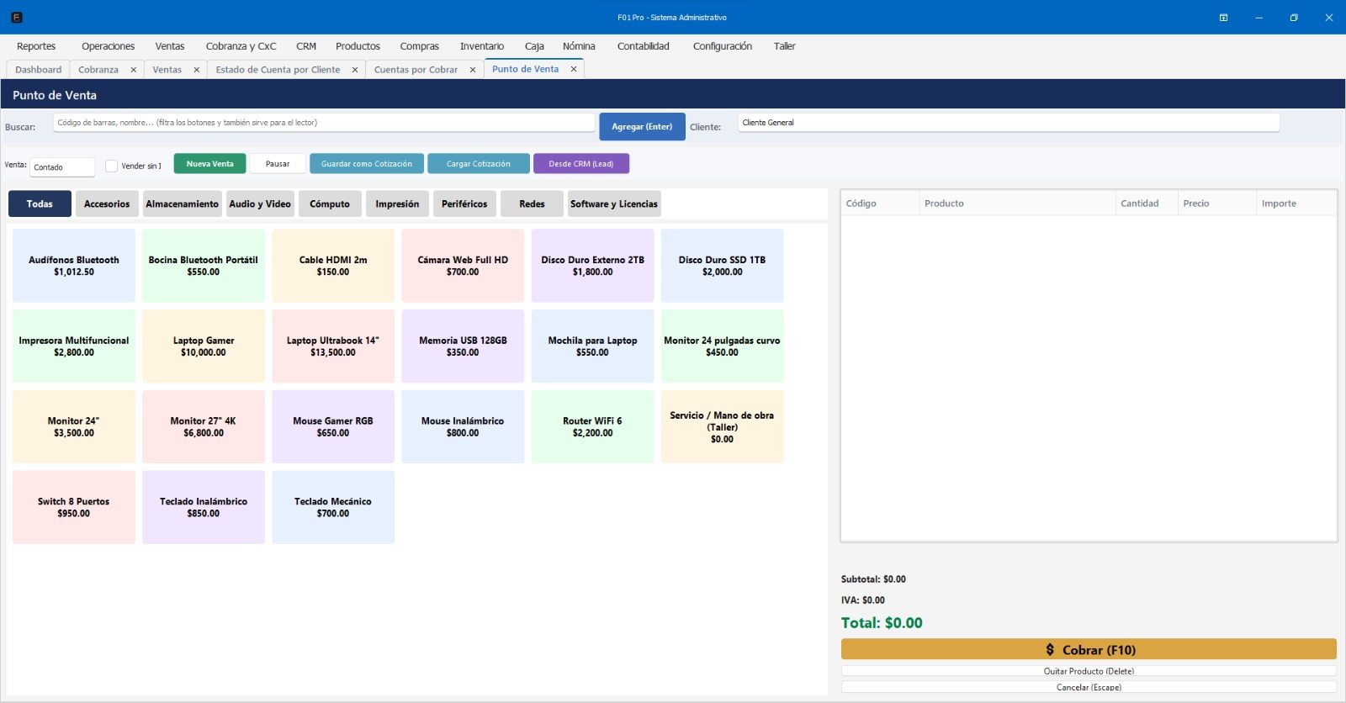Focus the Buscar barcode search field
The image size is (1346, 703).
coord(324,123)
